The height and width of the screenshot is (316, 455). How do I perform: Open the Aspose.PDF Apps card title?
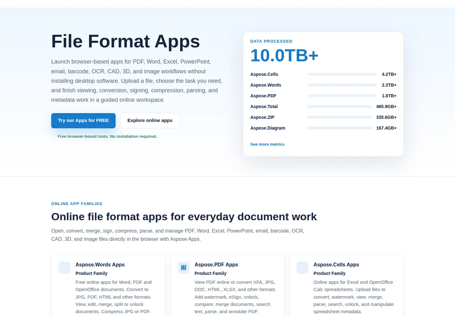pos(216,265)
